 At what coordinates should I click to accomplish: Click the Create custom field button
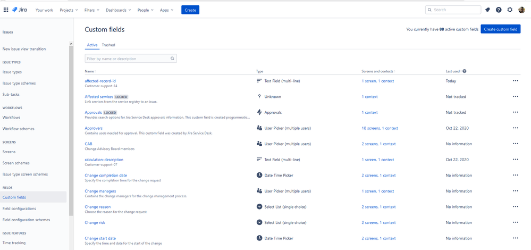coord(501,29)
